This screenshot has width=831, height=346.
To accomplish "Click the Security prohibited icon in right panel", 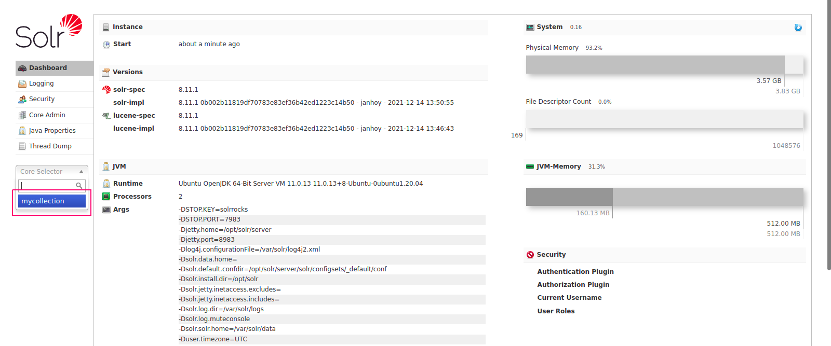I will 530,255.
